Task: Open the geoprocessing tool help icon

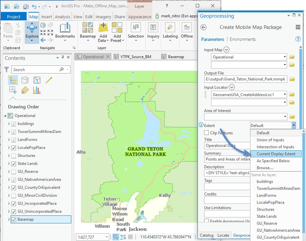Action: tap(298, 39)
